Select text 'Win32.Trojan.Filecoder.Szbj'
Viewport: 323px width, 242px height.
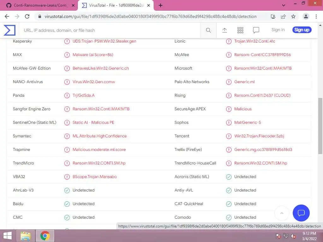259,136
